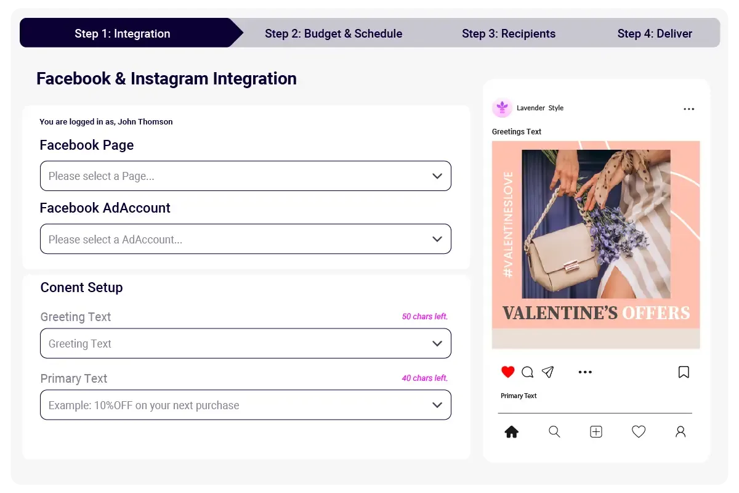
Task: Click the Lavender Style account name
Action: pyautogui.click(x=540, y=108)
